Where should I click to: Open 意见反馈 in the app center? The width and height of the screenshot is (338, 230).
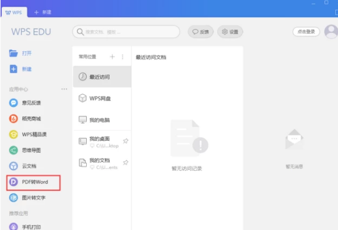tap(25, 103)
